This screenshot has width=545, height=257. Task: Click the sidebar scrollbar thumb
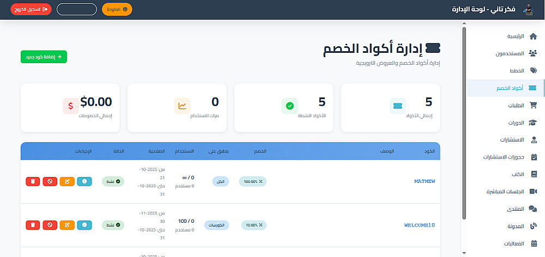coord(464,123)
